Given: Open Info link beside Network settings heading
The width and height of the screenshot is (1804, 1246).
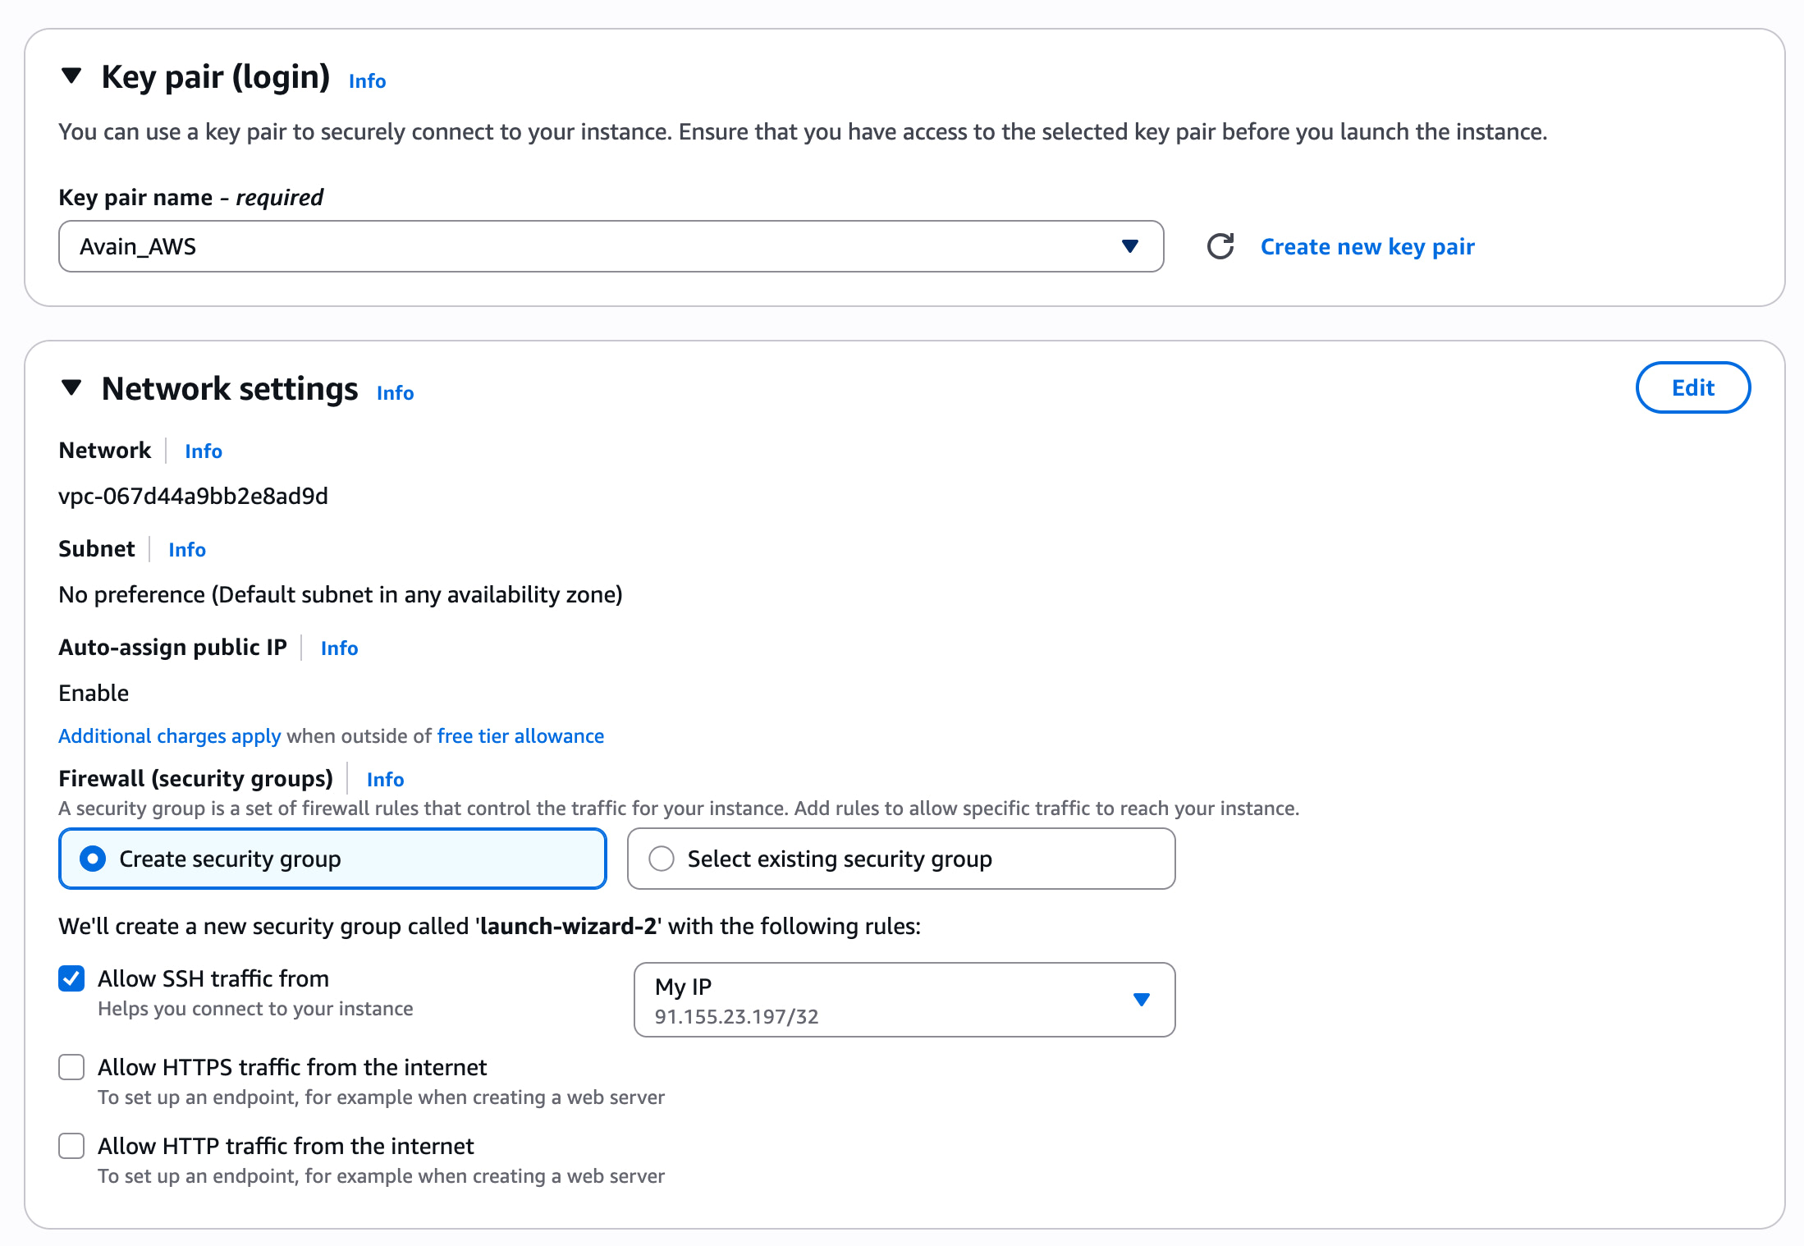Looking at the screenshot, I should [395, 393].
